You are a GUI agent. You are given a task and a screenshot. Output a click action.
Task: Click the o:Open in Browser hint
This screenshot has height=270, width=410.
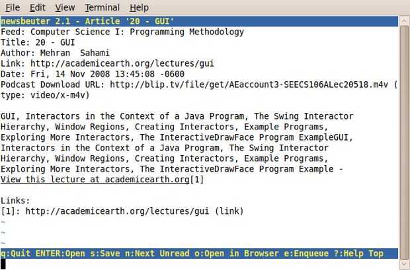point(231,253)
